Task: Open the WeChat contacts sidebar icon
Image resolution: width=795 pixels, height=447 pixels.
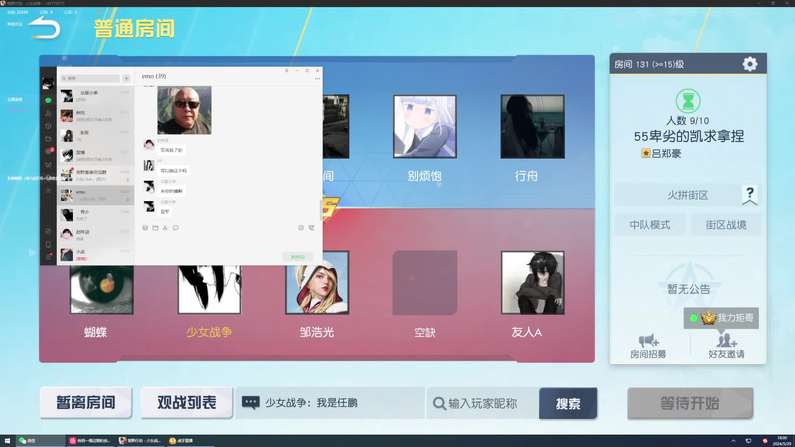Action: point(48,113)
